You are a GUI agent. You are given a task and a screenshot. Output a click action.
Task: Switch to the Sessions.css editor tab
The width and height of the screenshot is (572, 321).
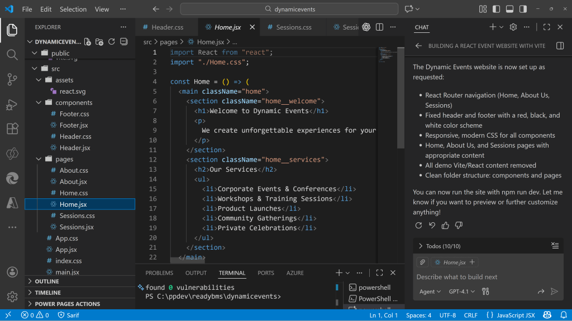289,27
